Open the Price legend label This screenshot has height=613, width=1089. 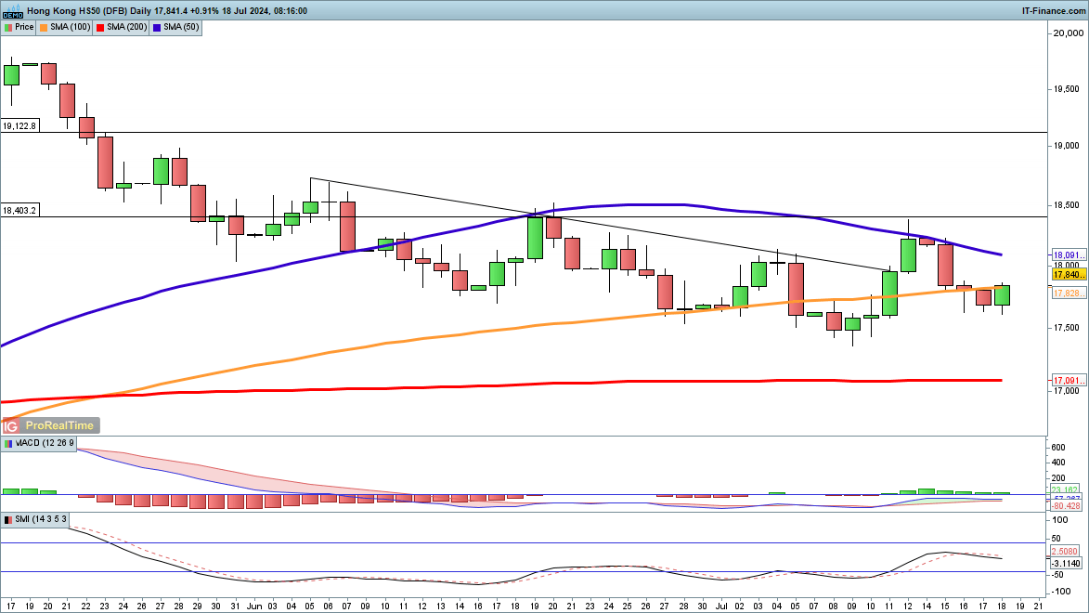tap(24, 27)
